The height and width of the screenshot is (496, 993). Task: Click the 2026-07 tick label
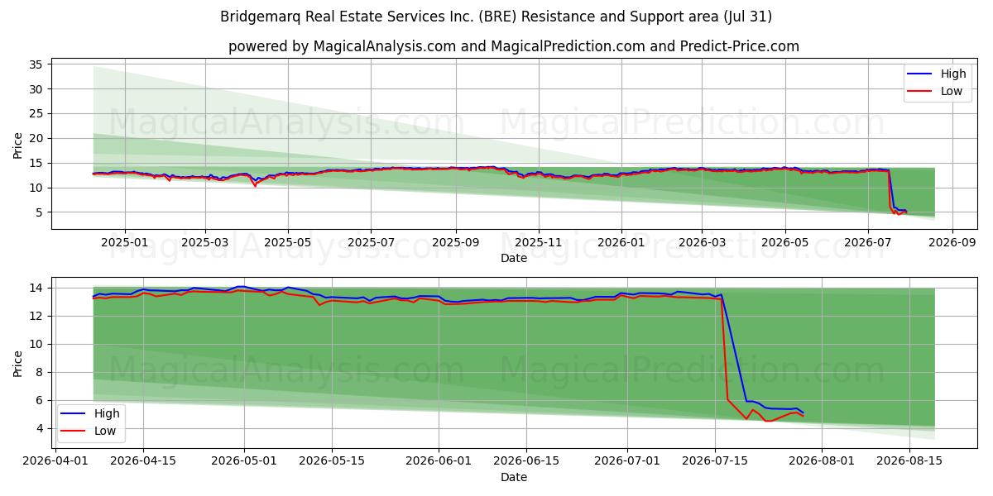coord(867,241)
